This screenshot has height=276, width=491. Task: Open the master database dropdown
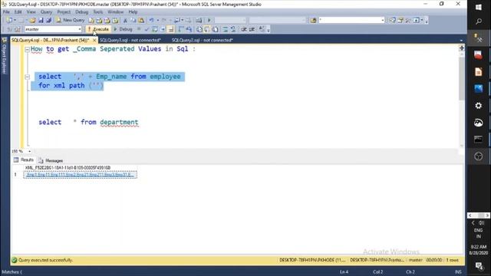[80, 29]
